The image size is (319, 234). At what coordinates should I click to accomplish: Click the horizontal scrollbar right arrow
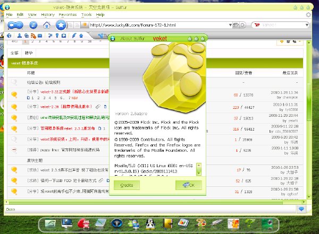tap(304, 202)
